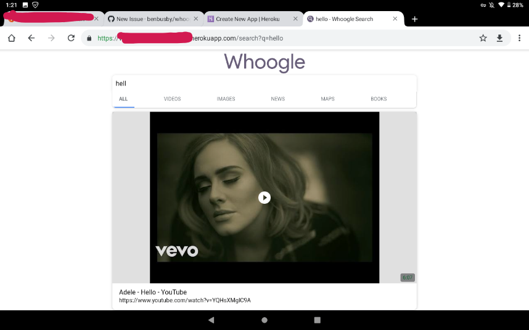Viewport: 529px width, 330px height.
Task: Tap Android recent apps button
Action: click(x=317, y=320)
